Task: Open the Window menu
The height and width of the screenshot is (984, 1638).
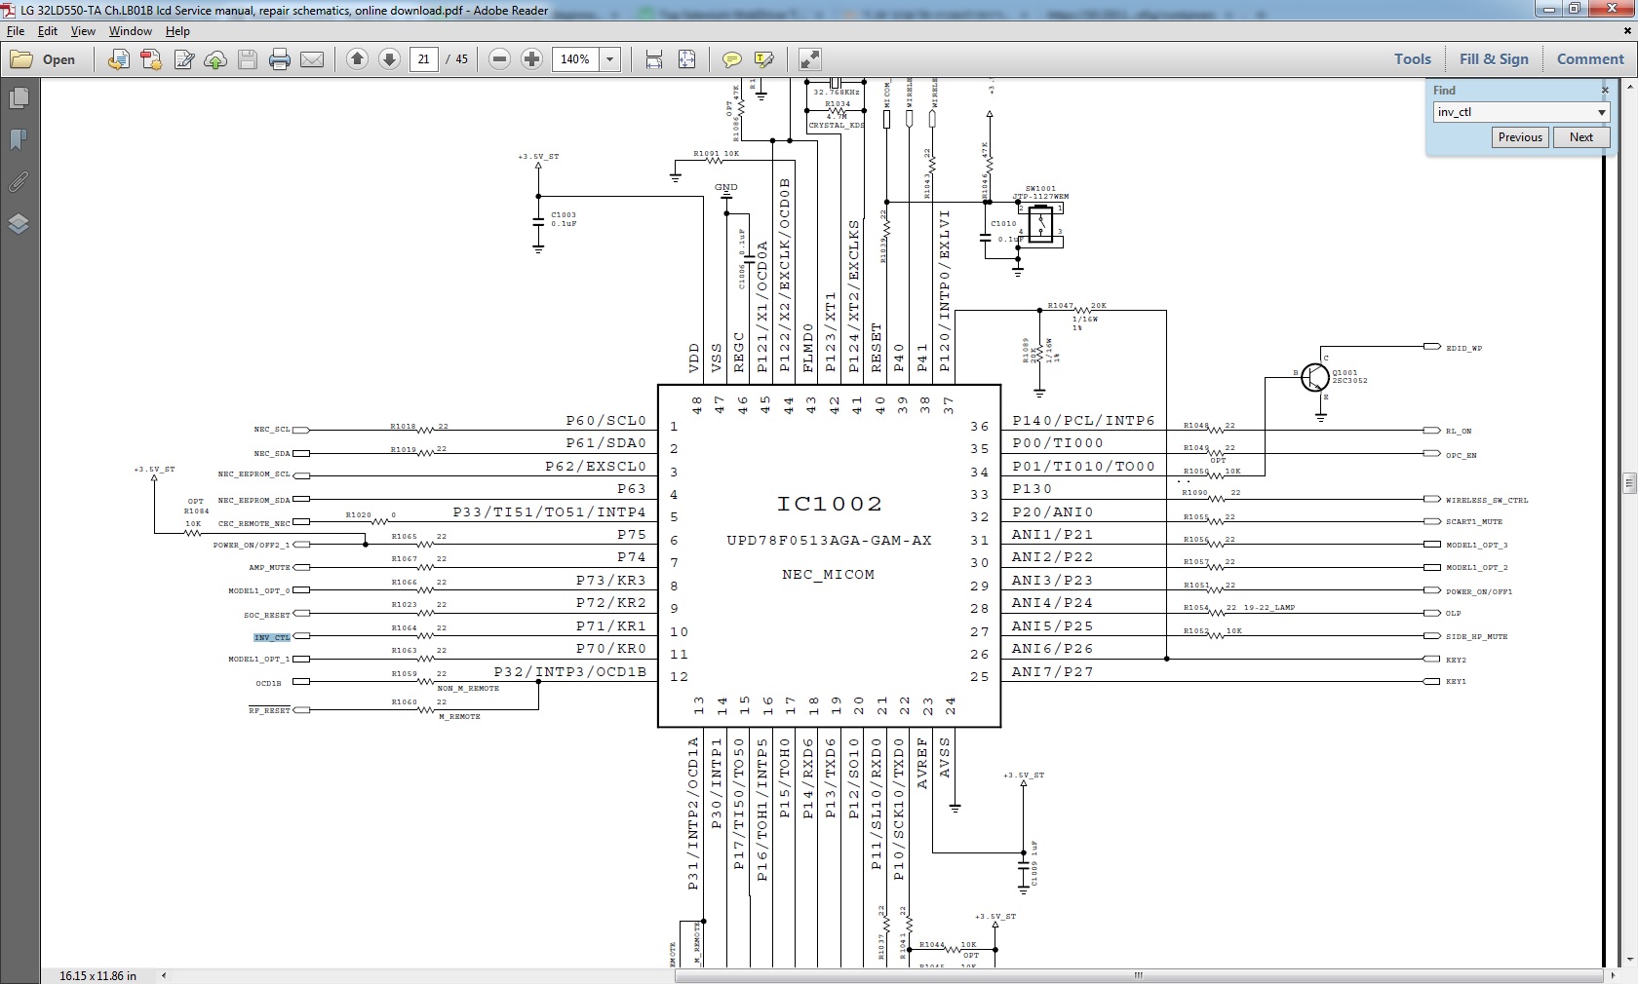Action: coord(130,31)
